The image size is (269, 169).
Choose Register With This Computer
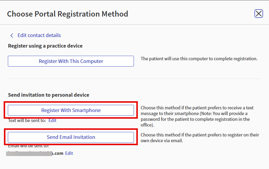[x=71, y=61]
